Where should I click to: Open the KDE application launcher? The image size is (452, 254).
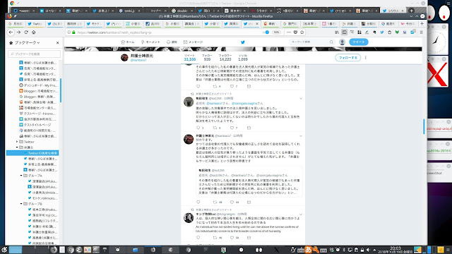click(x=4, y=250)
